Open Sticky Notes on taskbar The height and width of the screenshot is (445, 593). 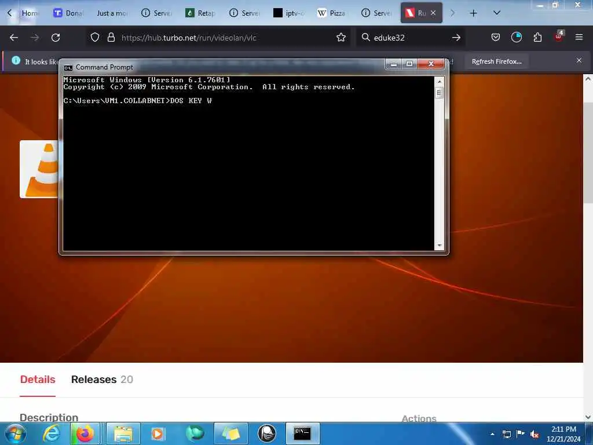pyautogui.click(x=230, y=433)
